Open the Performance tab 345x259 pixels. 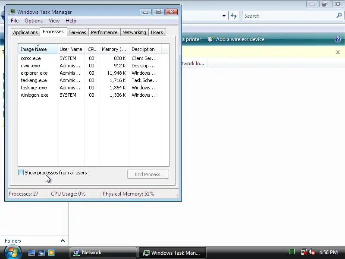tap(104, 32)
